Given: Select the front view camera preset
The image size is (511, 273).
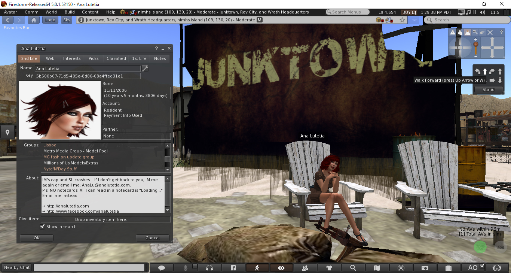Looking at the screenshot, I should tap(453, 33).
